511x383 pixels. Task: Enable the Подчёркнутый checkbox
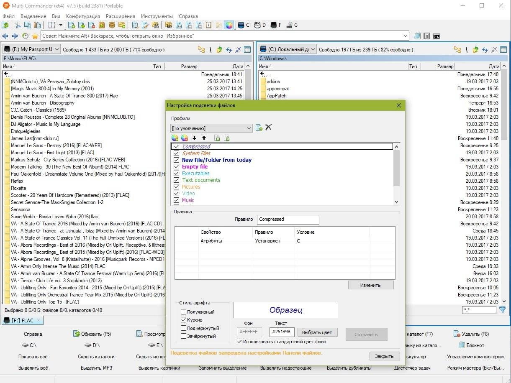pyautogui.click(x=183, y=328)
